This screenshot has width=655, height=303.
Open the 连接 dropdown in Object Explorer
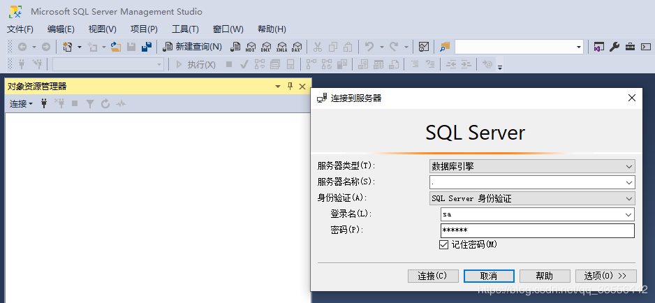click(22, 103)
